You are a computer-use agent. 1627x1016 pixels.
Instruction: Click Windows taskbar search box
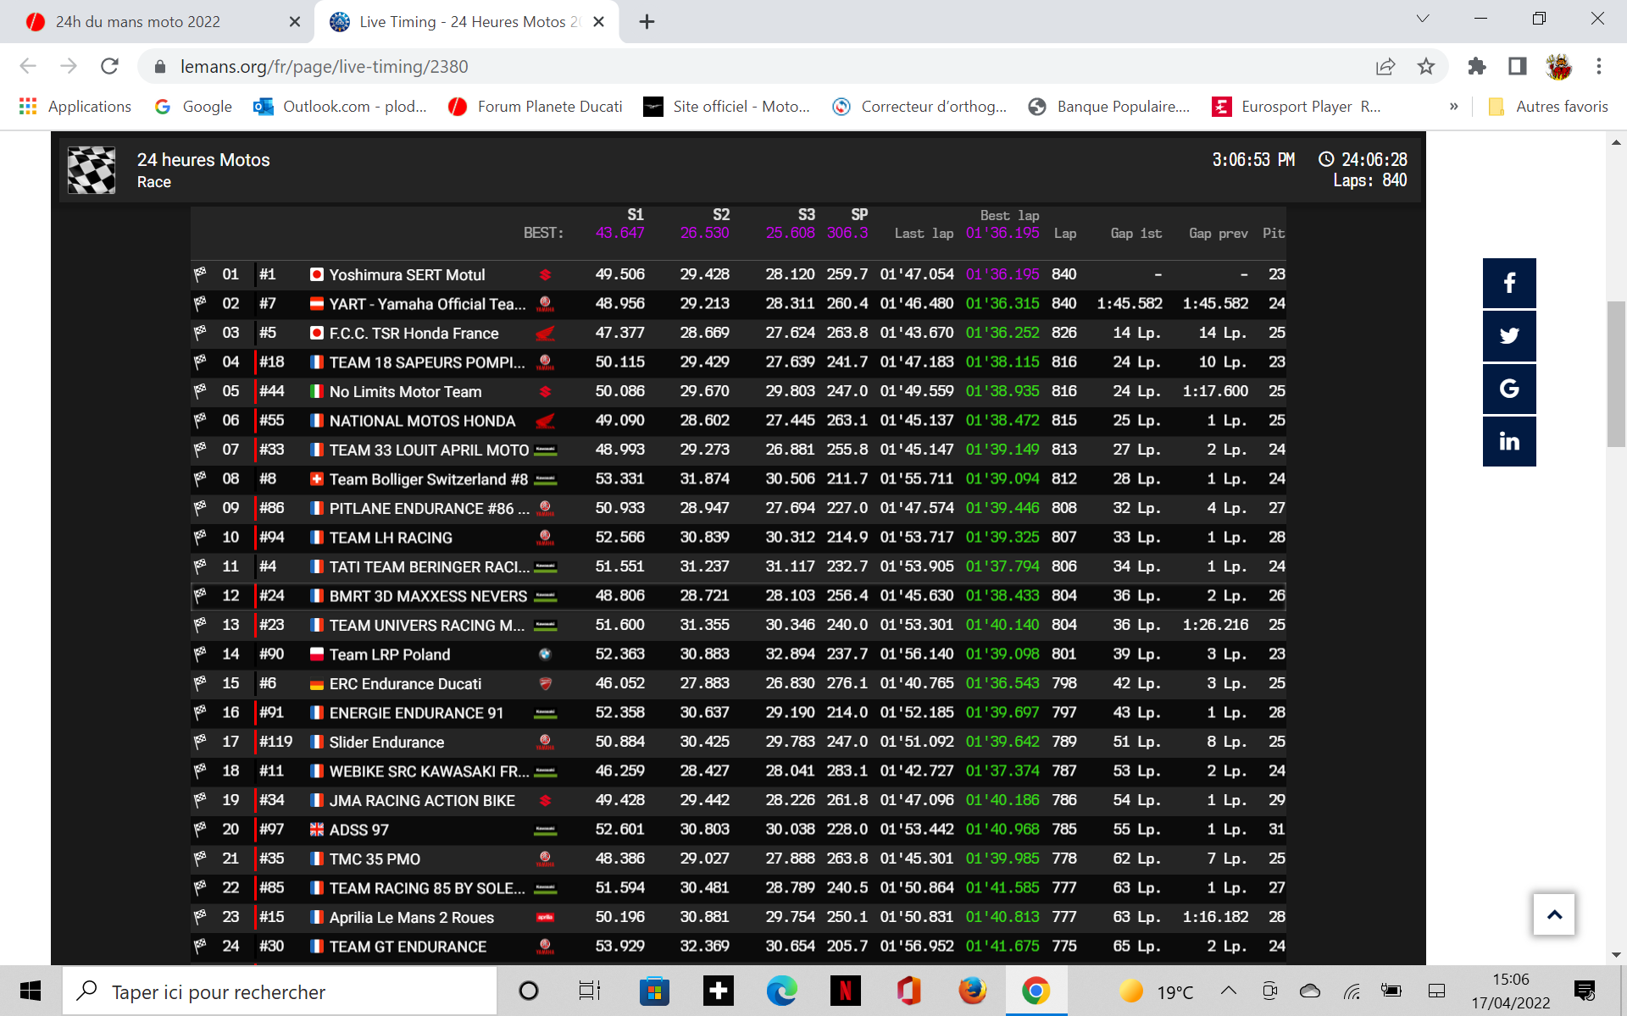click(x=280, y=991)
